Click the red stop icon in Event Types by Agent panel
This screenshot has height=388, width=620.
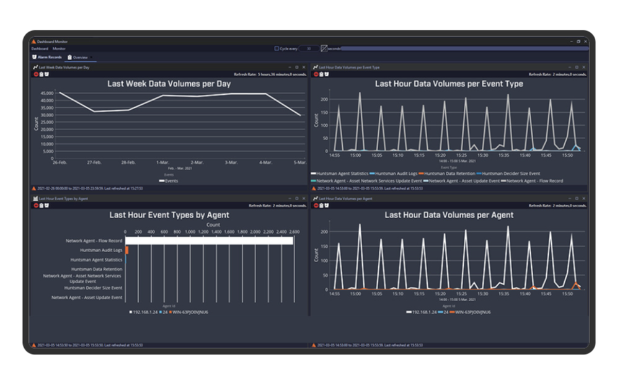click(36, 205)
